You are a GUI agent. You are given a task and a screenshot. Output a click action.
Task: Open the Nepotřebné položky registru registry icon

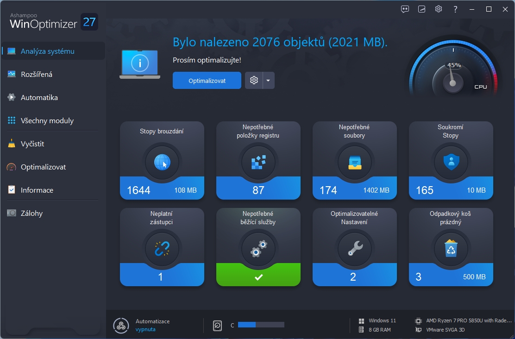[x=258, y=163]
